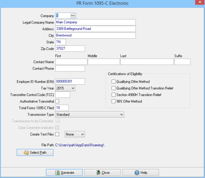The height and width of the screenshot is (178, 205).
Task: Open Help with the question mark button
Action: tap(141, 173)
